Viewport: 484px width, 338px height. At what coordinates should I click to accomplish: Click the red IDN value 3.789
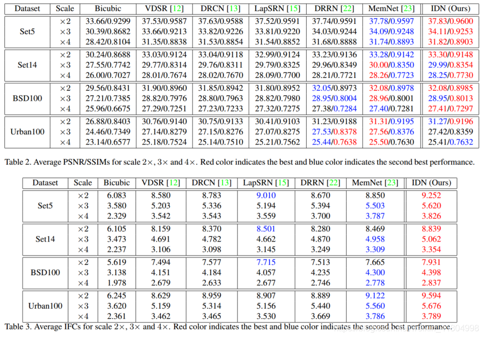[431, 316]
